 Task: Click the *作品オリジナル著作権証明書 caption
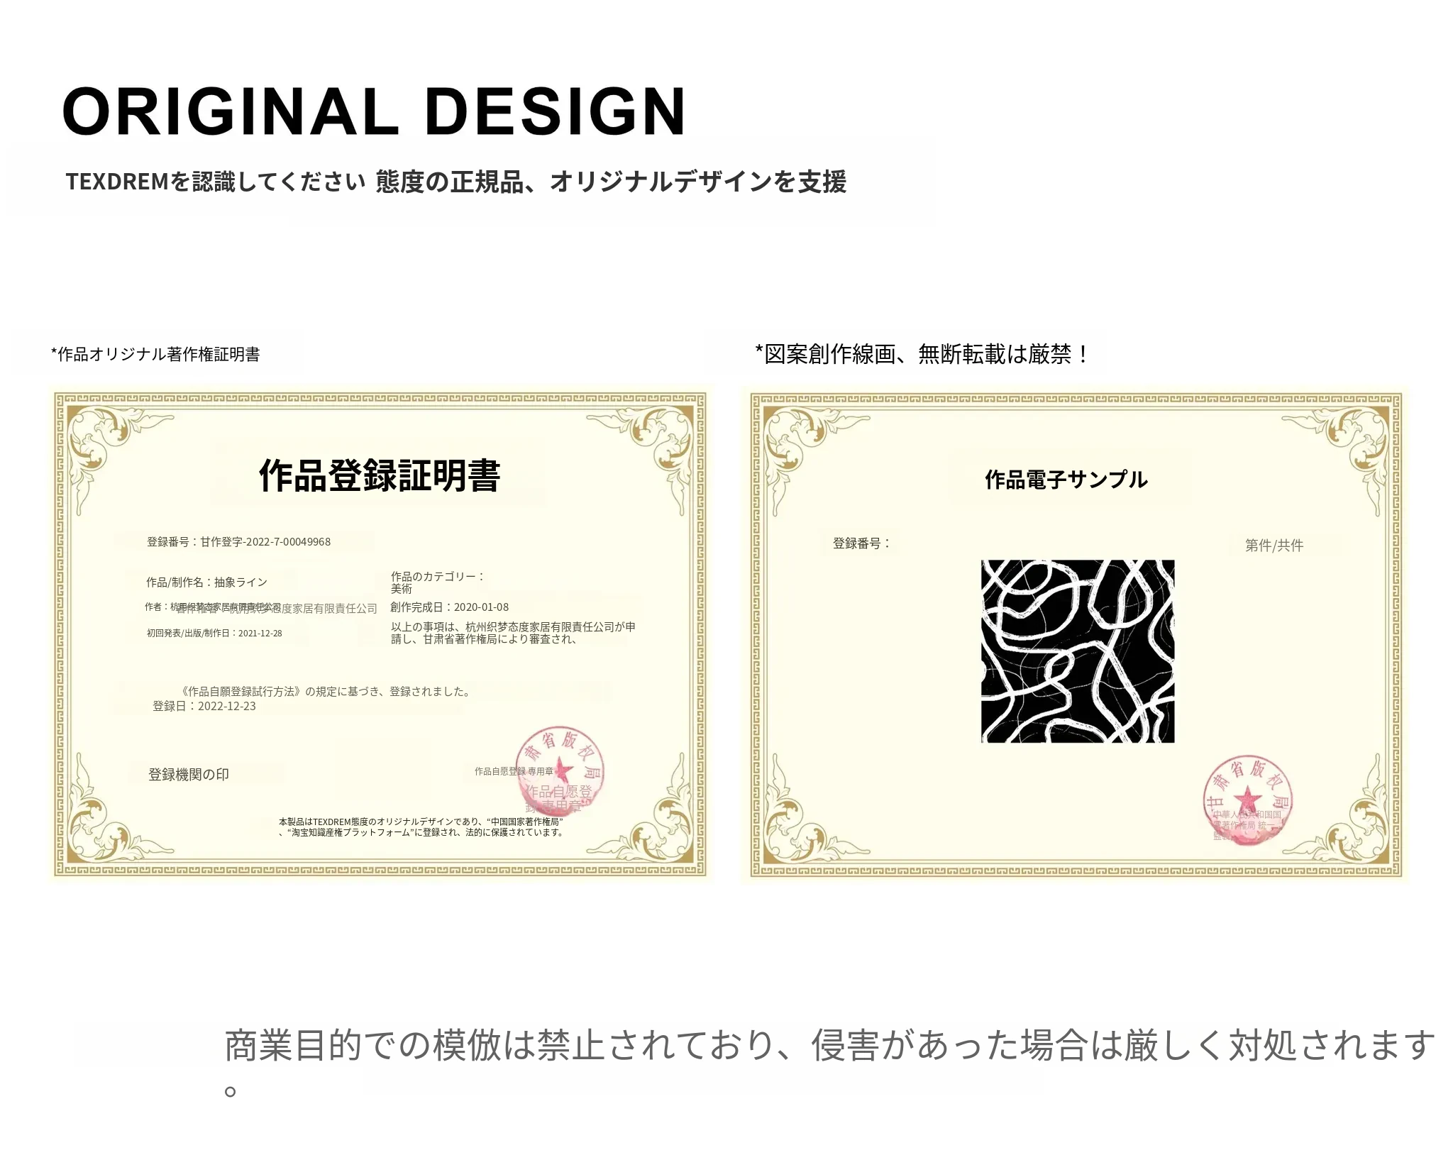[155, 354]
